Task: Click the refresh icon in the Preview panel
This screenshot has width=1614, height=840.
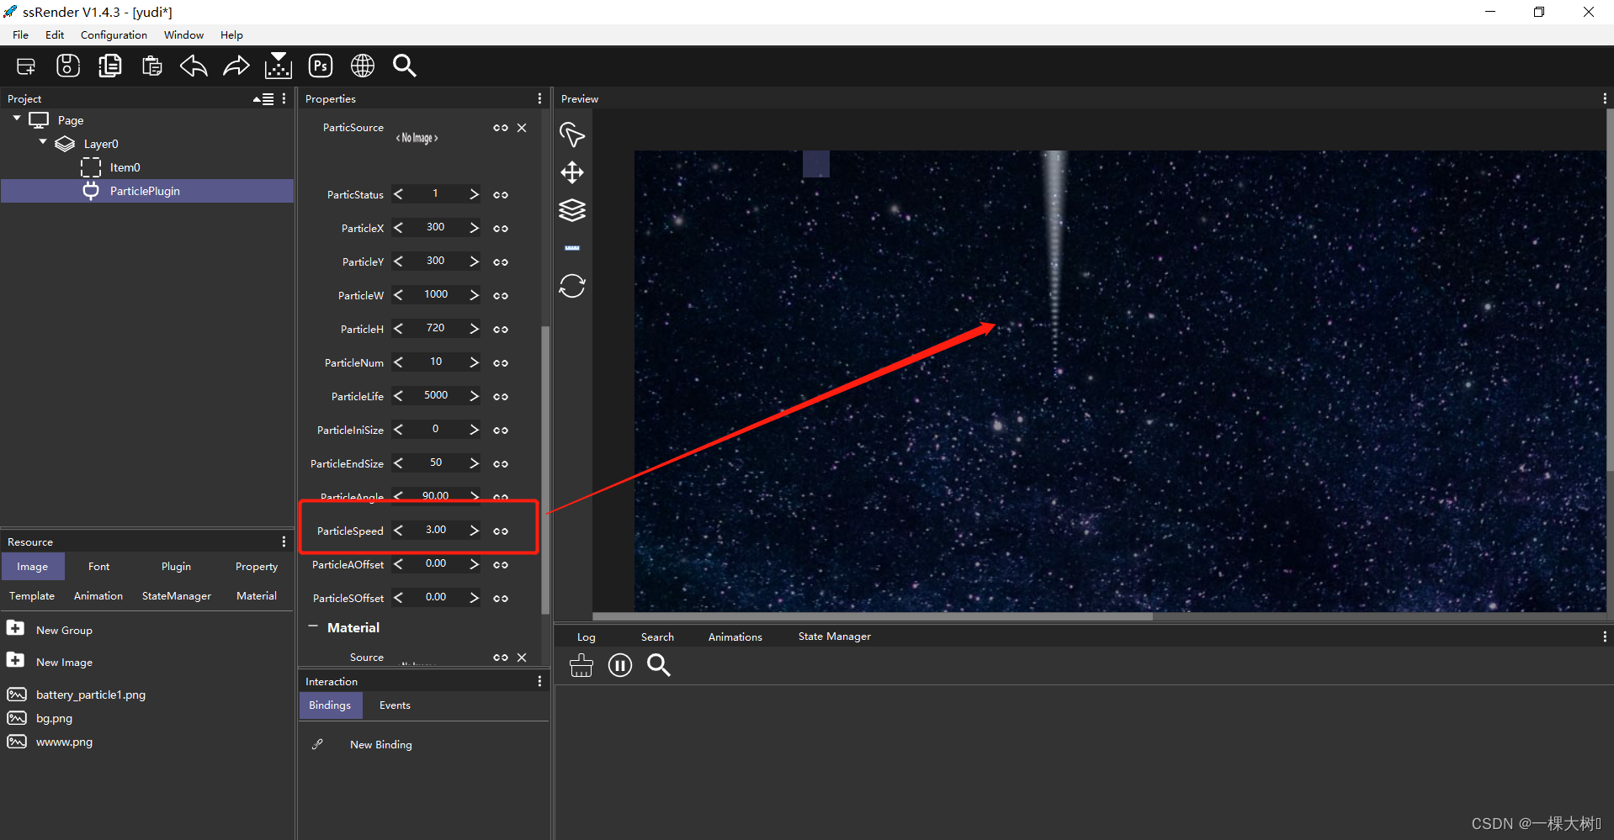Action: (572, 286)
